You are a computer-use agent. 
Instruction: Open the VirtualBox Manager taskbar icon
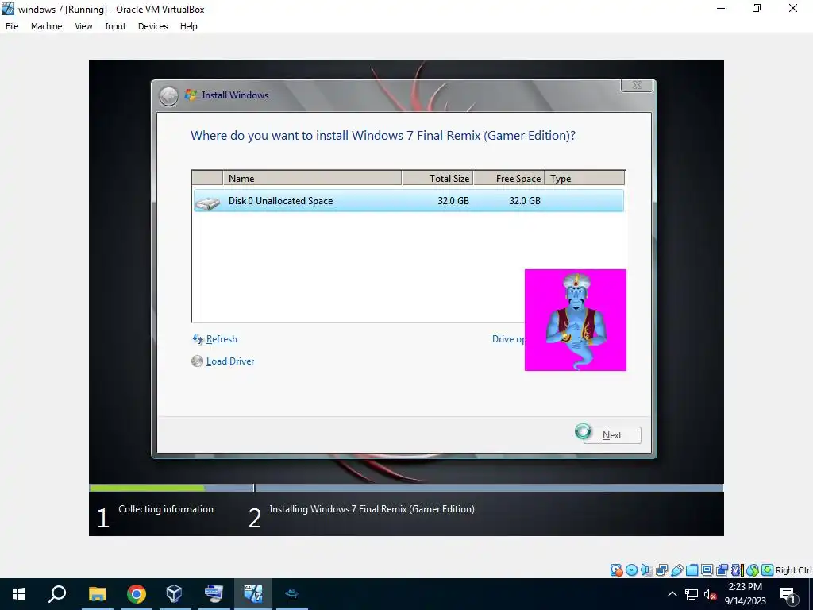(174, 594)
